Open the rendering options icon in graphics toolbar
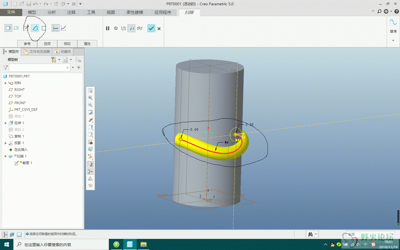Screen dimensions: 400x250 [90, 120]
